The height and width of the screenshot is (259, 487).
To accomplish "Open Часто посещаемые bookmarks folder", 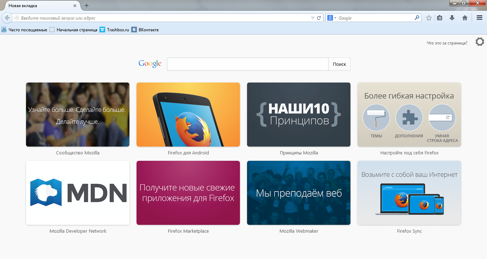I will pyautogui.click(x=24, y=30).
